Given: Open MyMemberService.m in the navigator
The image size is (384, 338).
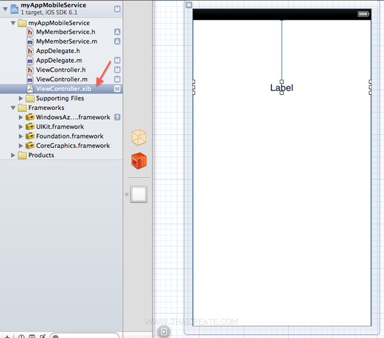Looking at the screenshot, I should point(67,42).
